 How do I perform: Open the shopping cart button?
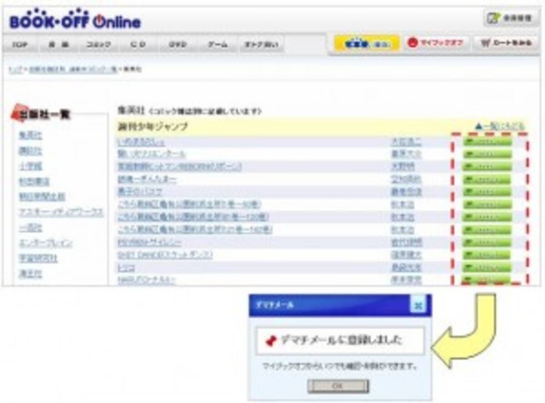pos(507,43)
